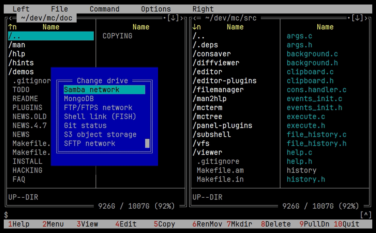Select the /viewer directory
376x233 pixels.
tap(207, 153)
